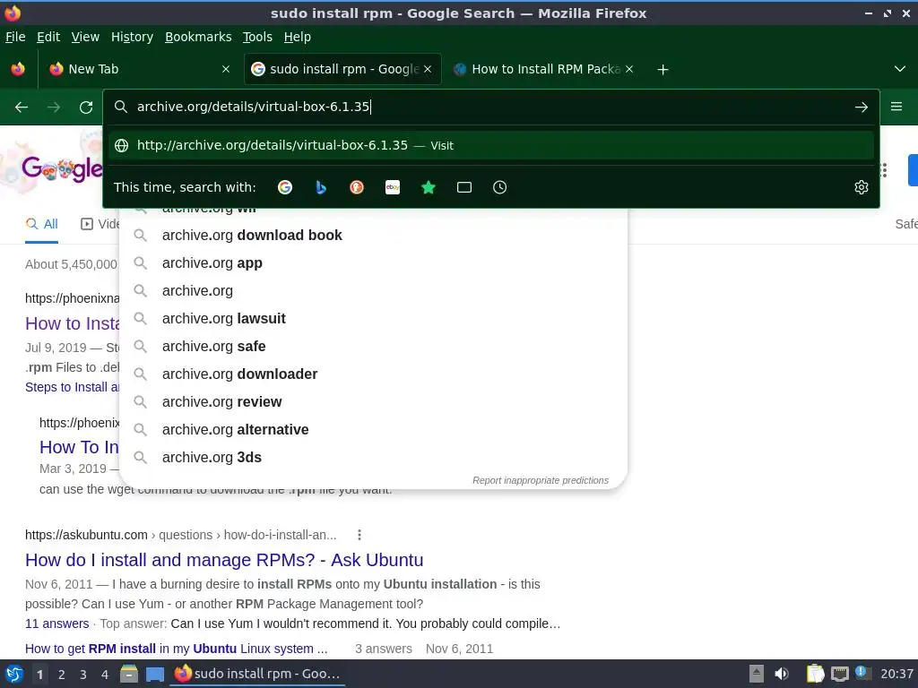Open the File menu
The width and height of the screenshot is (918, 688).
tap(15, 37)
